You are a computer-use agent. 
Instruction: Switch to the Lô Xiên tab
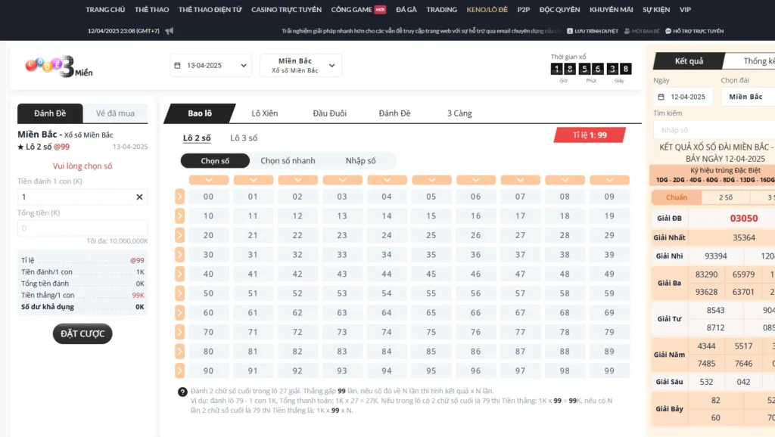tap(264, 113)
